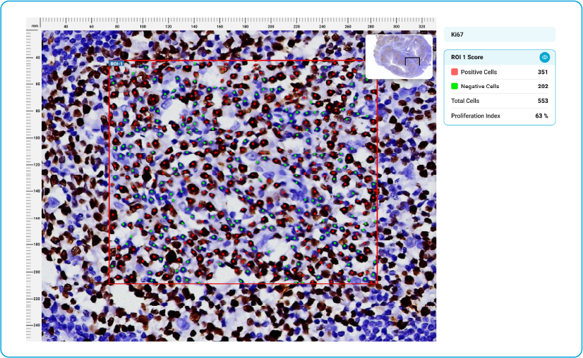This screenshot has height=358, width=583.
Task: Click the 351 positive cell count
Action: 542,72
